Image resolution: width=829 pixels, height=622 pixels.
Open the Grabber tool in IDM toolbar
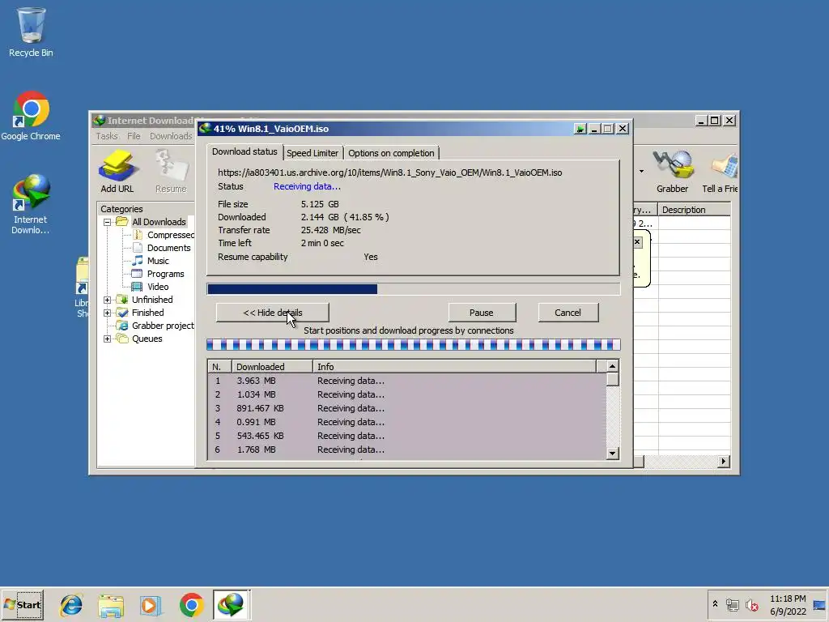672,171
